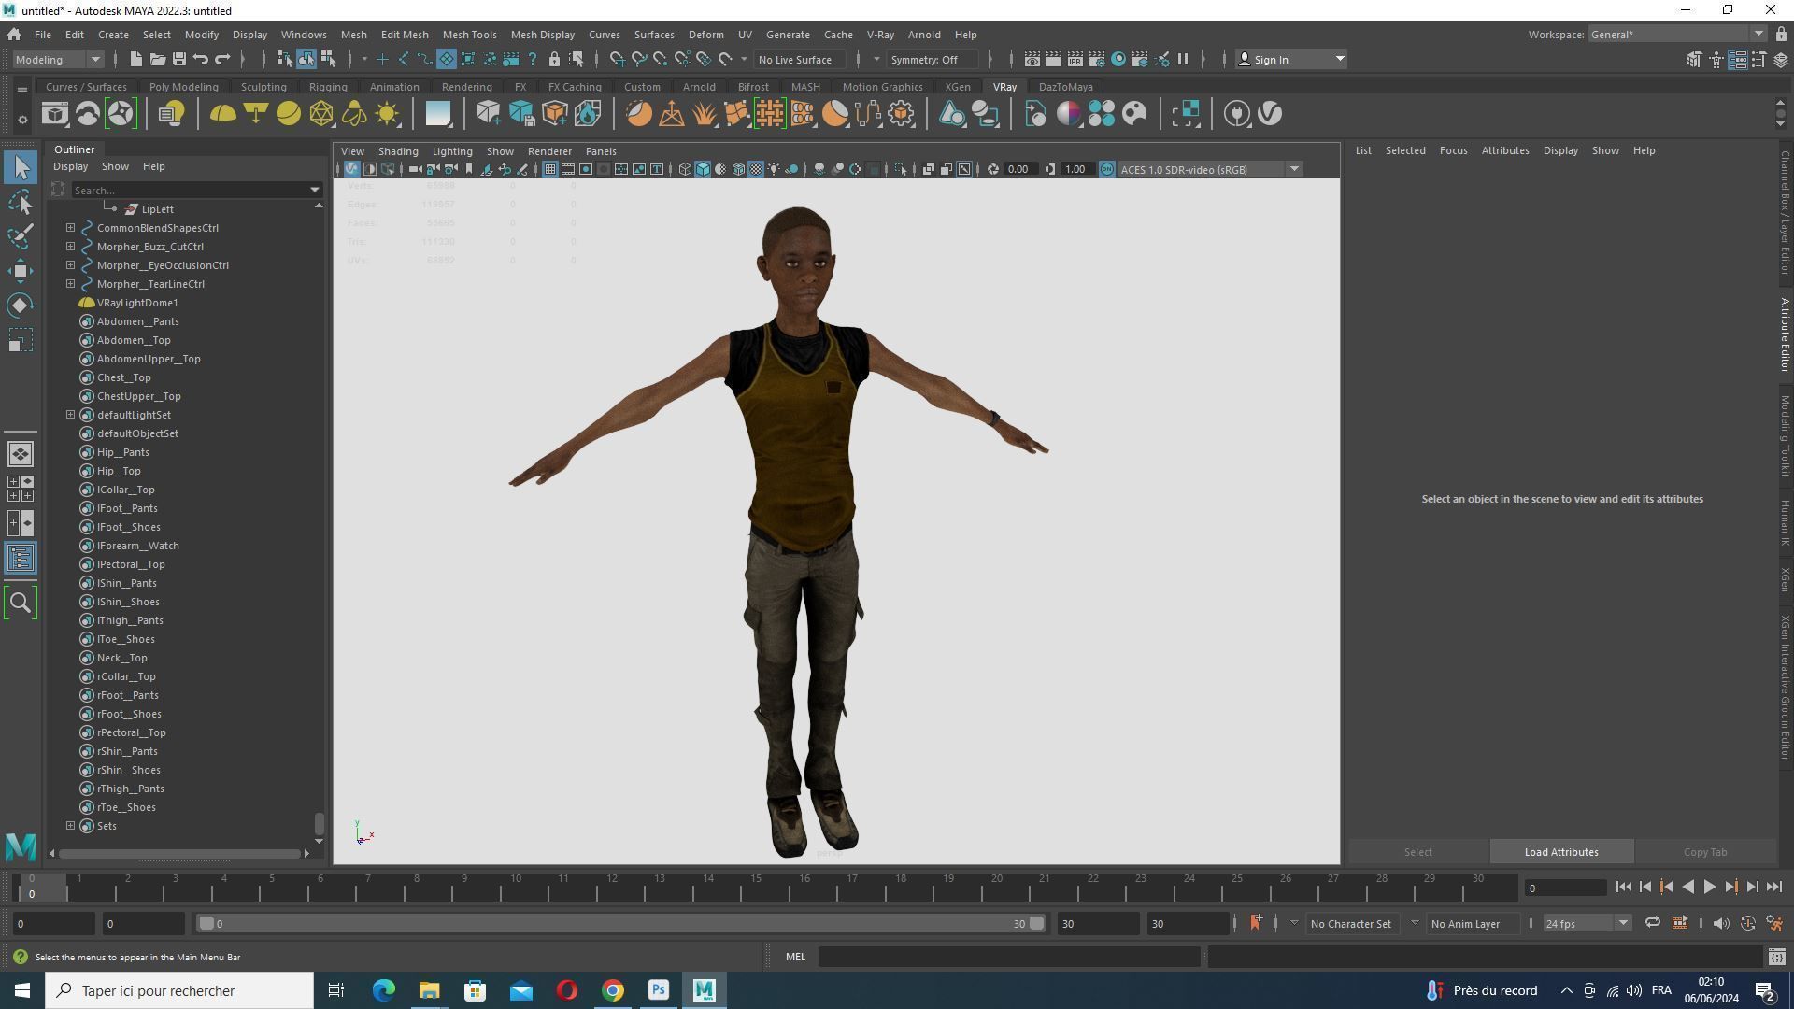
Task: Expand the defaultLightSet node
Action: (x=71, y=415)
